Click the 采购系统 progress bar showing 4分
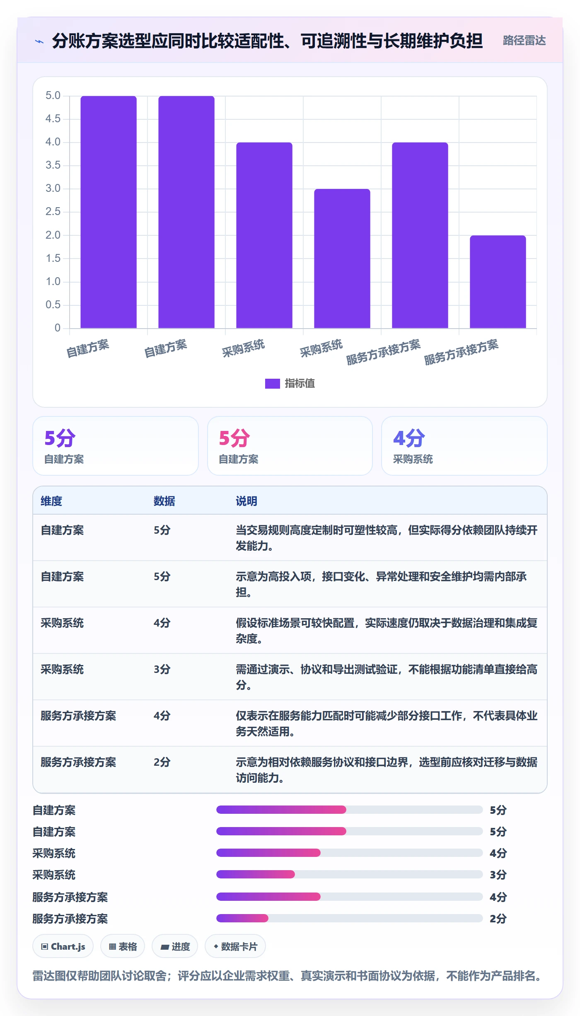Screen dimensions: 580x1016 coord(349,853)
